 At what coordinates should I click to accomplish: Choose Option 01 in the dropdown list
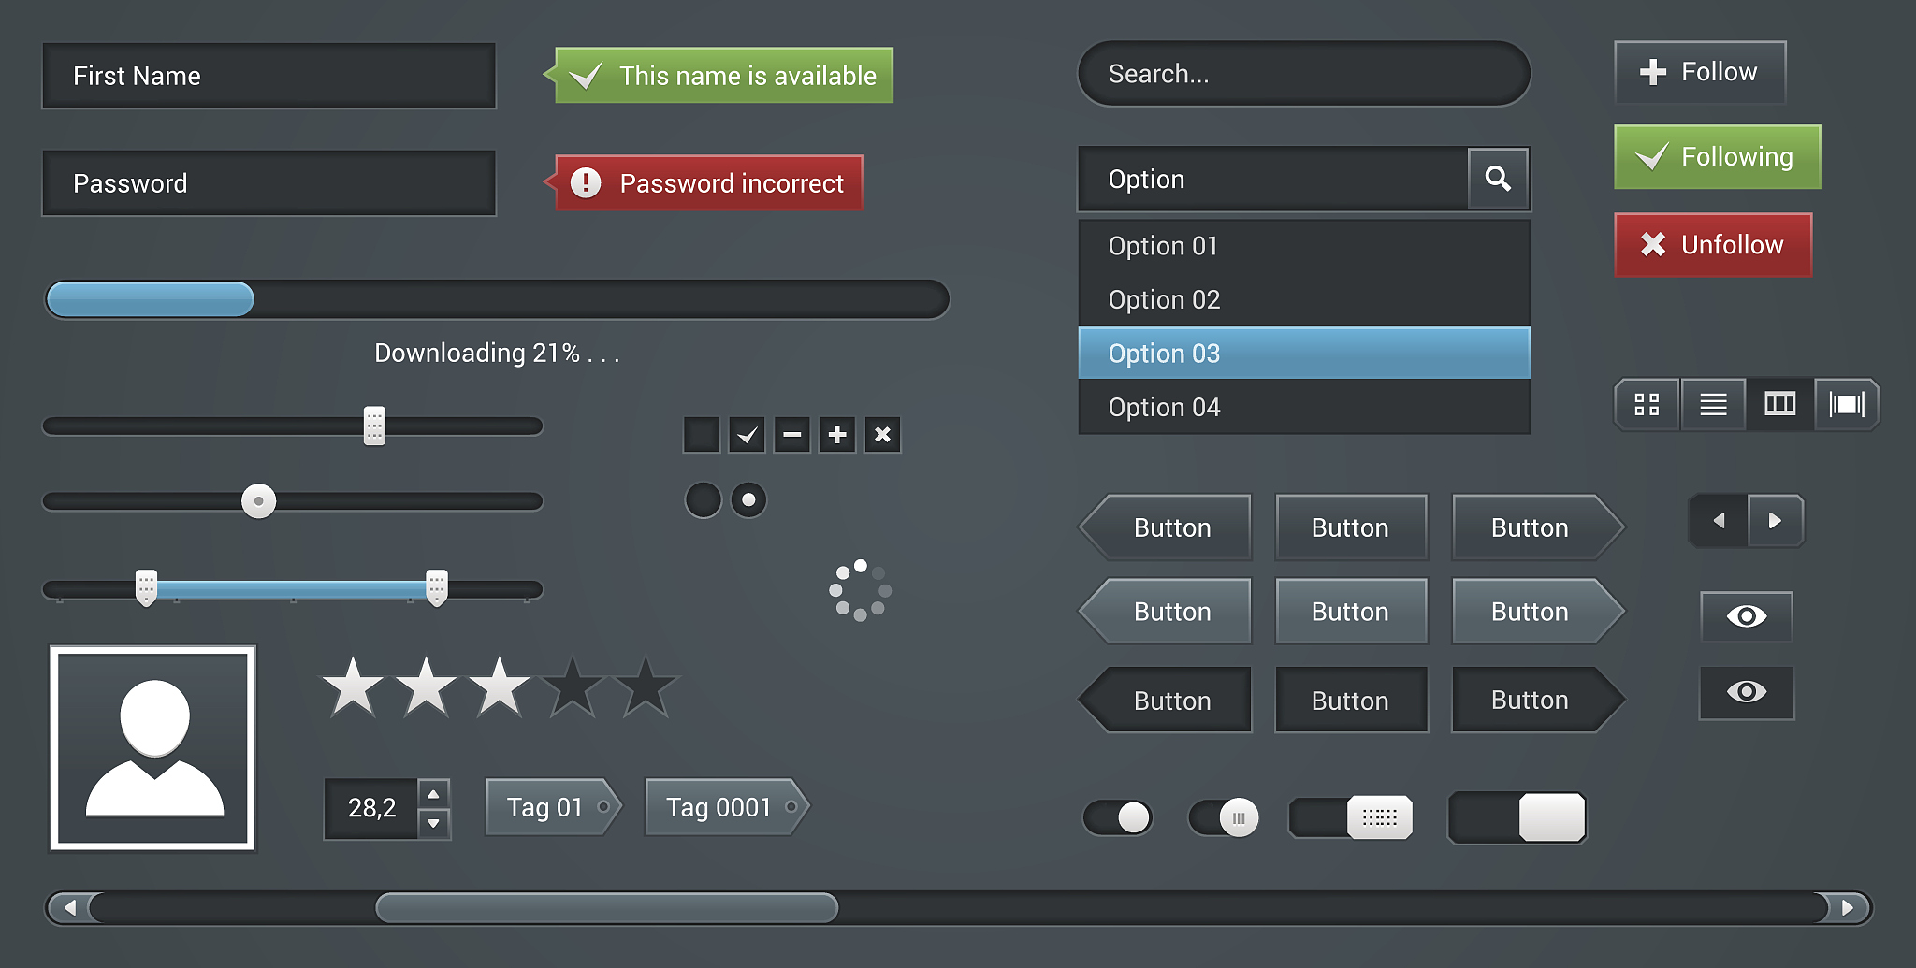(1303, 246)
